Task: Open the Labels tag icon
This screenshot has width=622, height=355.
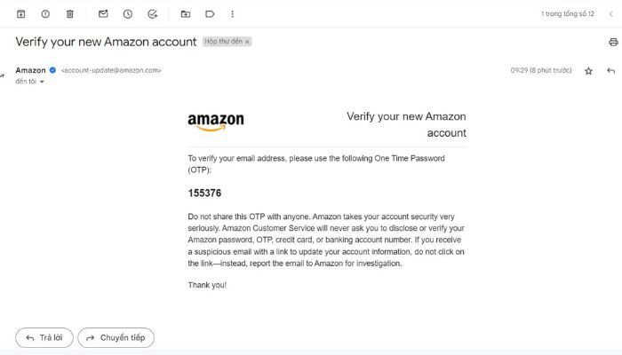Action: click(210, 14)
